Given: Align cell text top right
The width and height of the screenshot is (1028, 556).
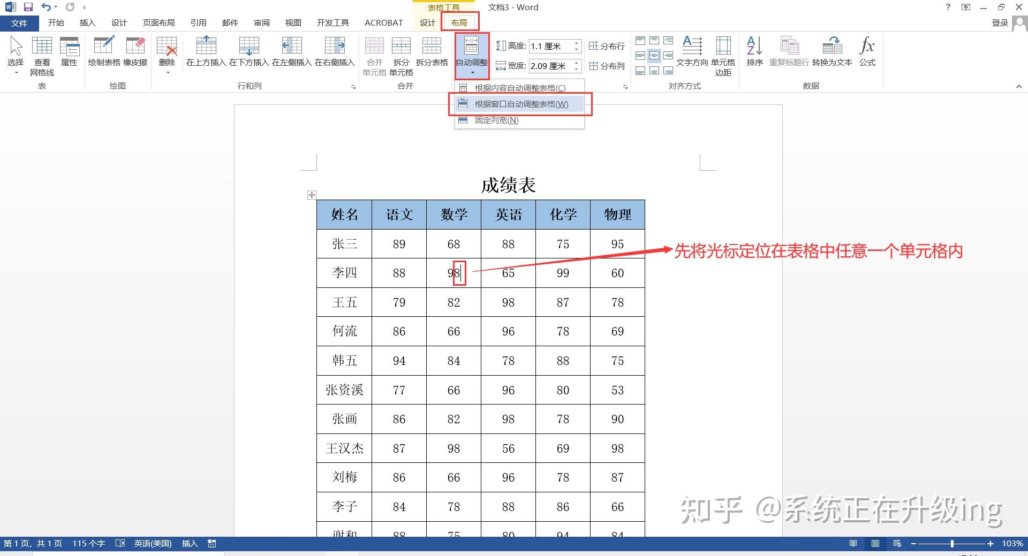Looking at the screenshot, I should (x=668, y=41).
